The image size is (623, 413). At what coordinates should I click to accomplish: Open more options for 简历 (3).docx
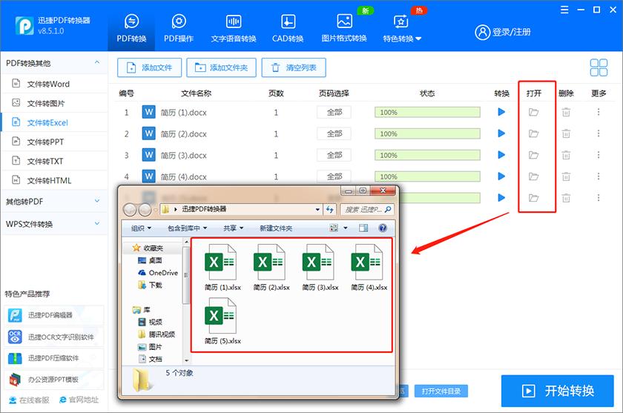pos(599,155)
